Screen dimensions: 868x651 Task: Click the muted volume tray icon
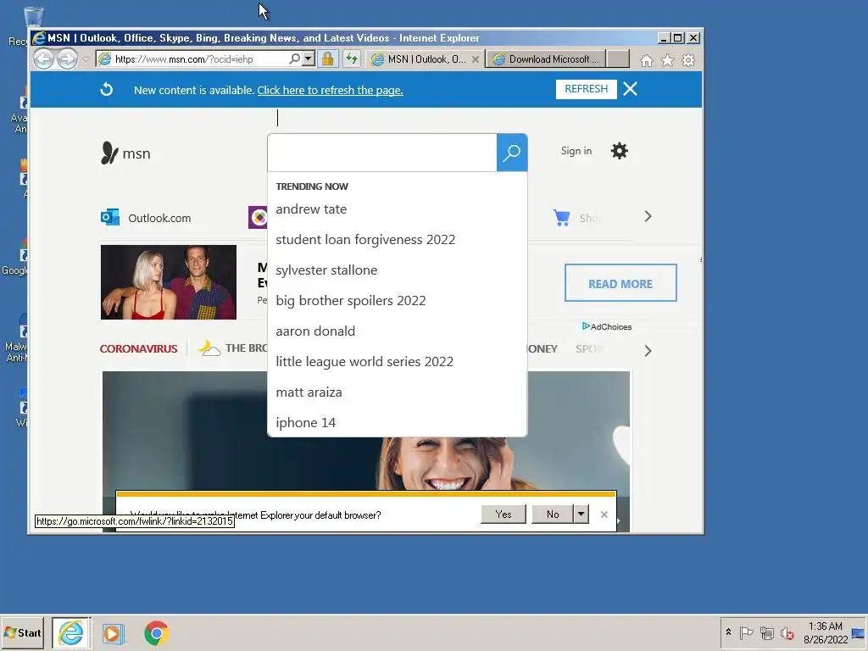pyautogui.click(x=787, y=632)
